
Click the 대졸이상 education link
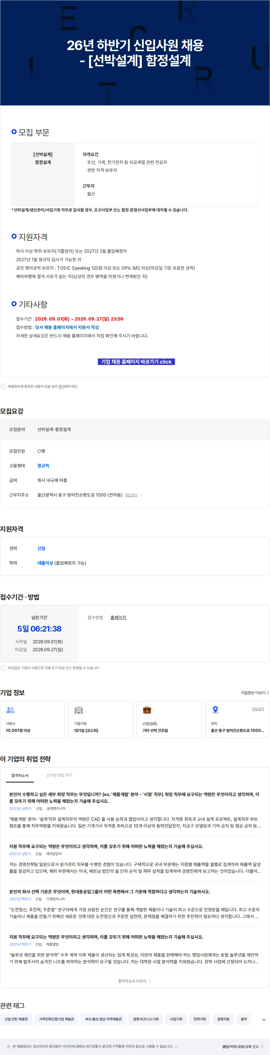(45, 563)
